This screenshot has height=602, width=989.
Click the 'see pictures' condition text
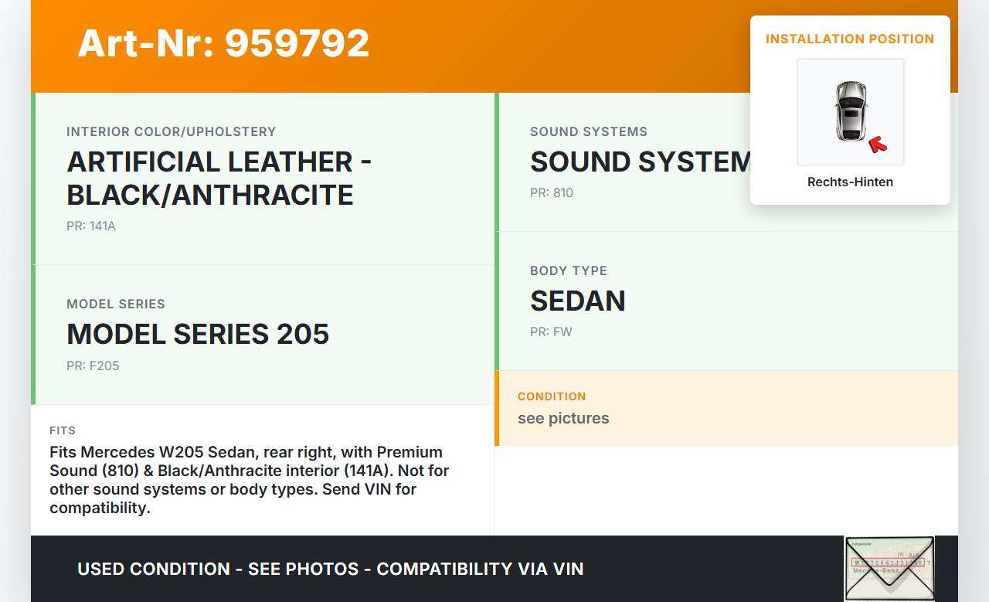563,418
